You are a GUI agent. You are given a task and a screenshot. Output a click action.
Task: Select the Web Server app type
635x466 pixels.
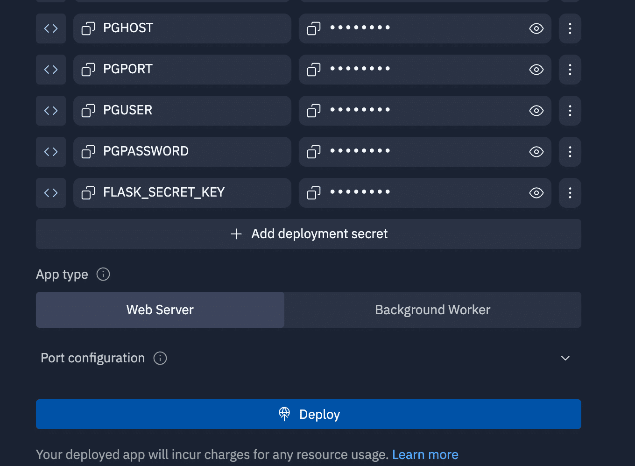(160, 310)
